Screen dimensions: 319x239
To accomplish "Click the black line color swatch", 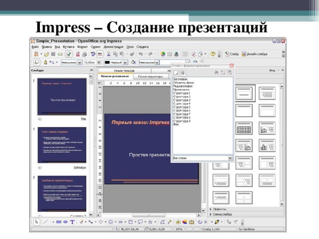I will coord(107,62).
